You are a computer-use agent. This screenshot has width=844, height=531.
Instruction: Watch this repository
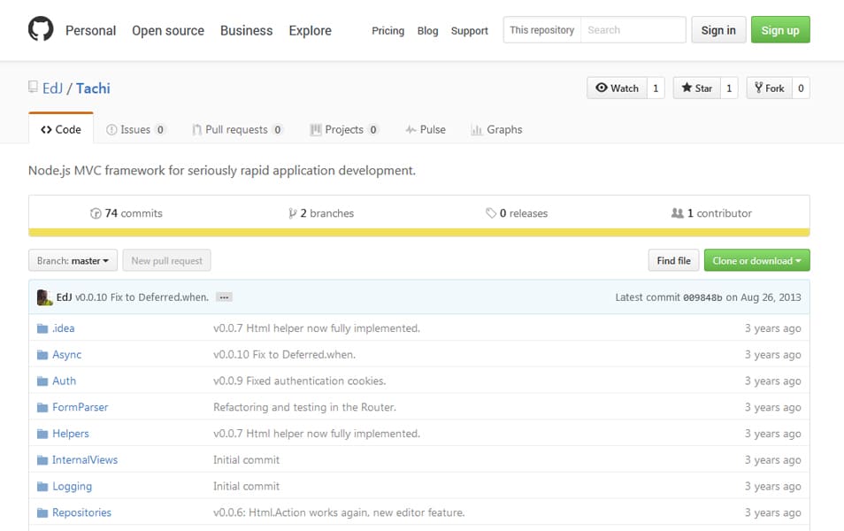pos(617,88)
